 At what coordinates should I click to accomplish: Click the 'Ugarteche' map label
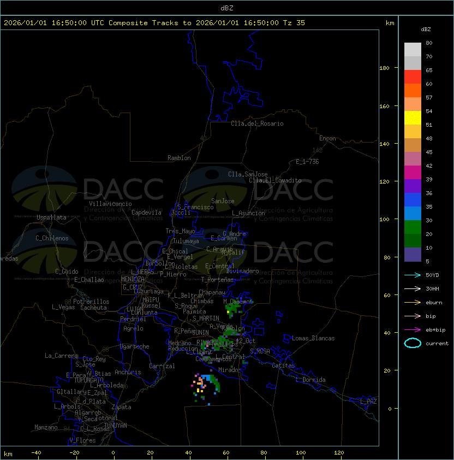pos(135,347)
